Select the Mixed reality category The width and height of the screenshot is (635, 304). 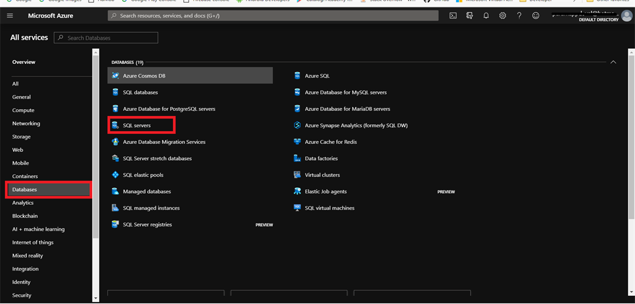[27, 256]
